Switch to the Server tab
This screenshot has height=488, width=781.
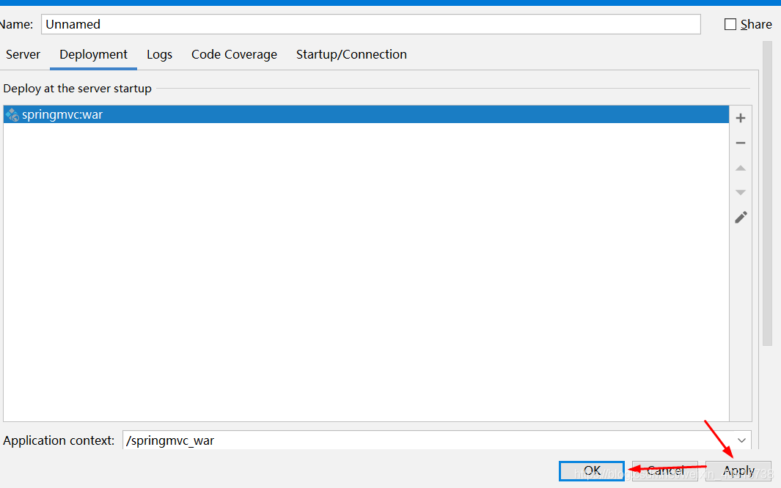click(23, 54)
